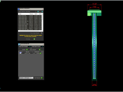123x92 pixels.
Task: Close the Metal Weights panel
Action: pyautogui.click(x=43, y=9)
